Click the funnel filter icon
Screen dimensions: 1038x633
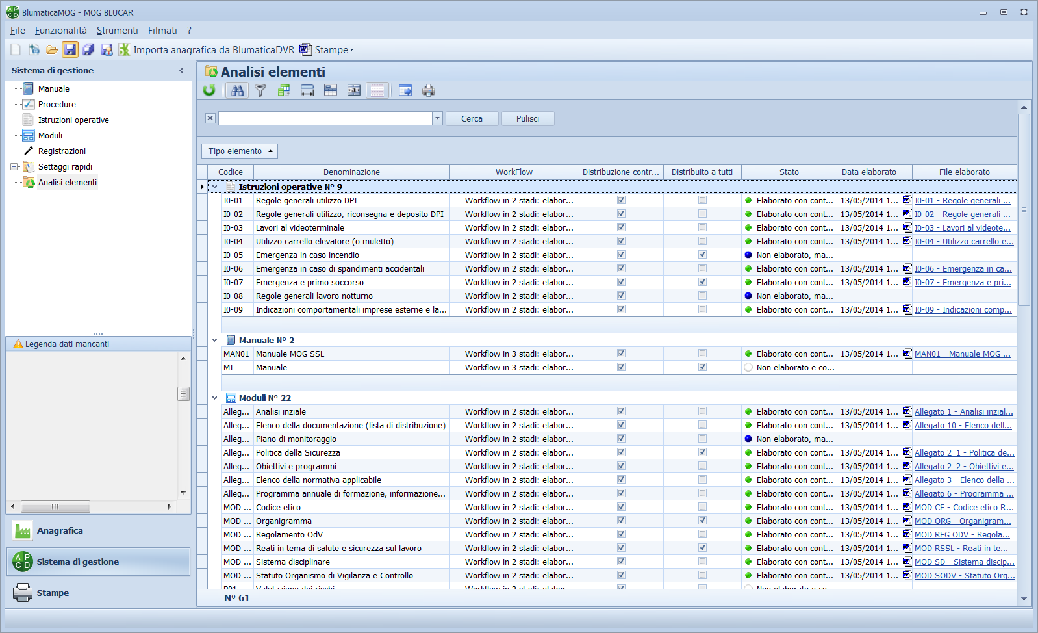point(260,90)
